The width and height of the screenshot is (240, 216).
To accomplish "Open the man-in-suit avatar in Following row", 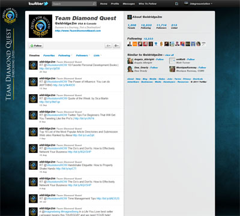I will pos(130,44).
